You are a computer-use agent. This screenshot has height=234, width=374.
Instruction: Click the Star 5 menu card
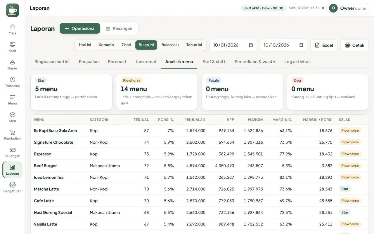pyautogui.click(x=72, y=92)
